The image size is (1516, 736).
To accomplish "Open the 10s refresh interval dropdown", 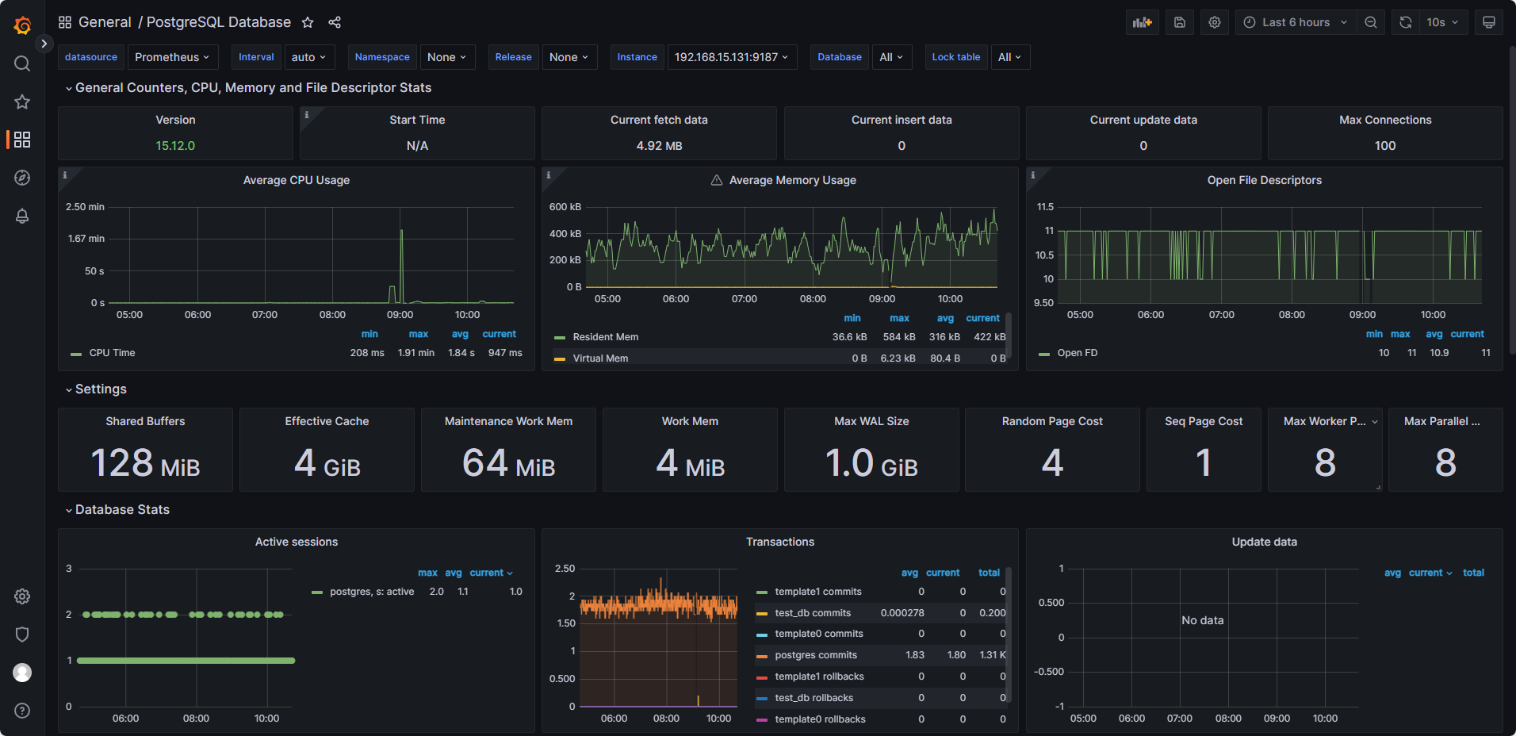I will click(x=1444, y=22).
